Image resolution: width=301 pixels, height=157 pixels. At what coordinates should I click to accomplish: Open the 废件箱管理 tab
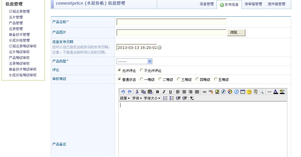coord(276,4)
